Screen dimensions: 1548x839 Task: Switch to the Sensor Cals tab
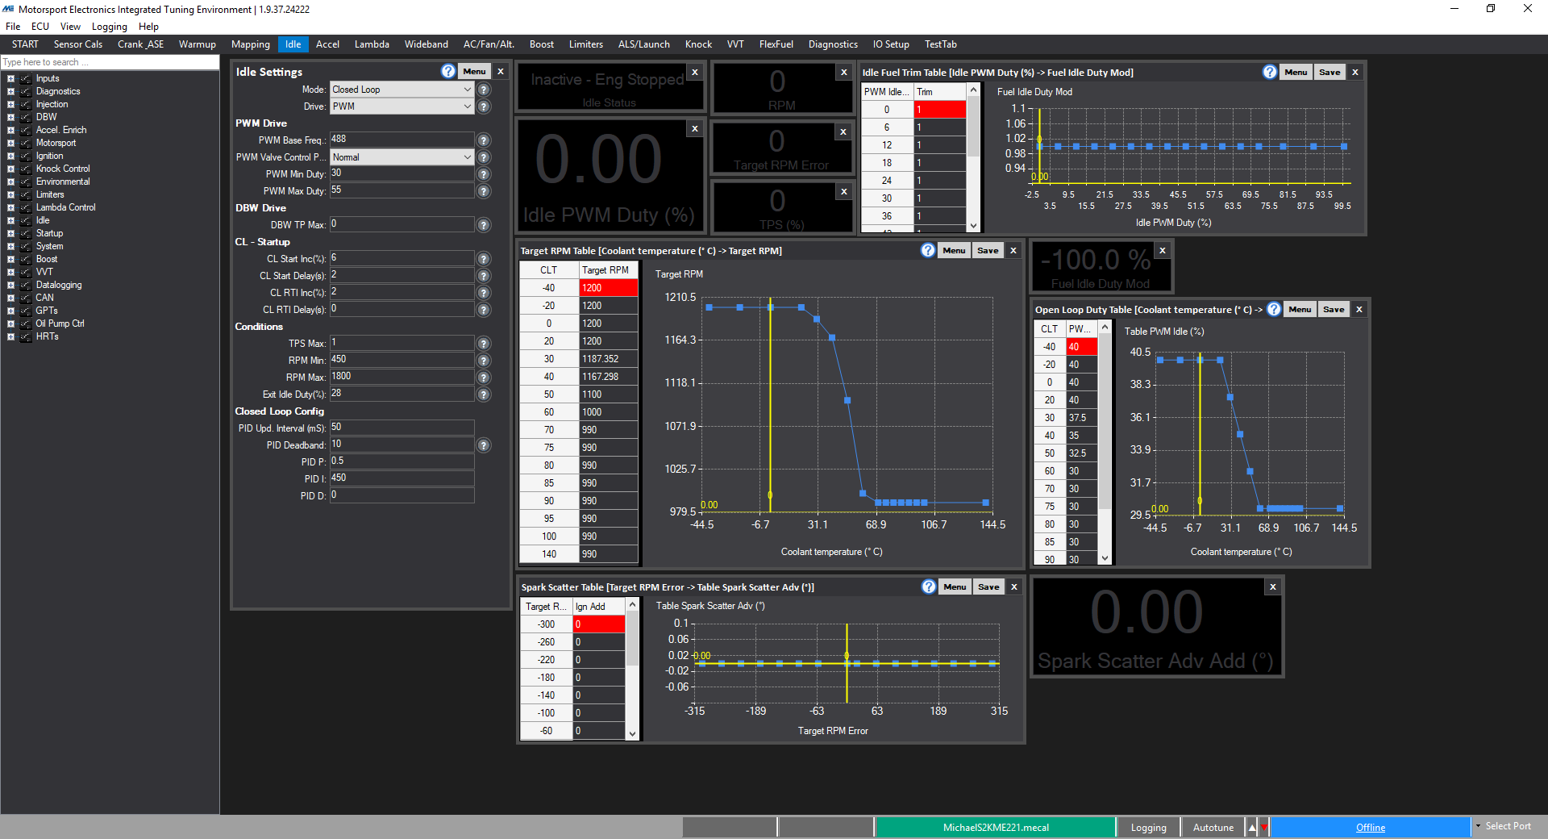pos(78,44)
